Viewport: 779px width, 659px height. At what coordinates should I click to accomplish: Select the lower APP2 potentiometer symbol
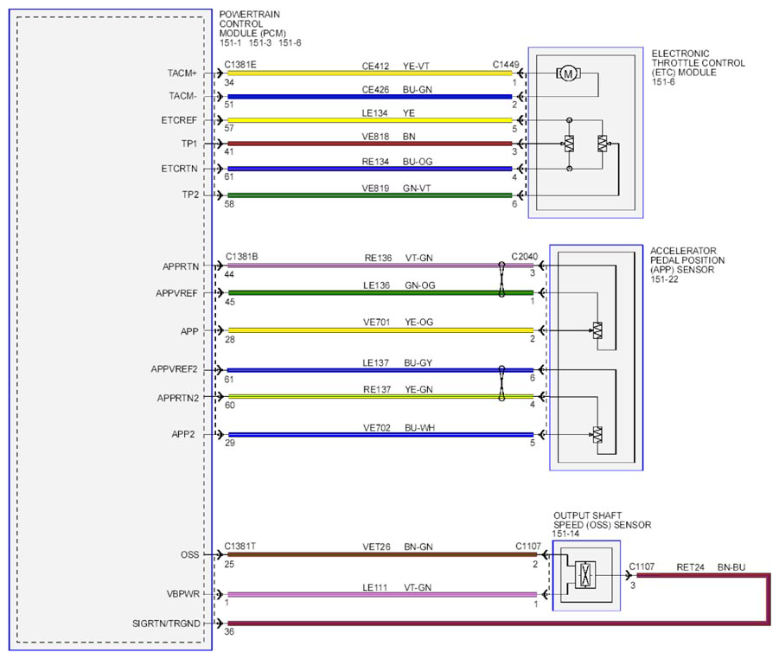point(597,434)
